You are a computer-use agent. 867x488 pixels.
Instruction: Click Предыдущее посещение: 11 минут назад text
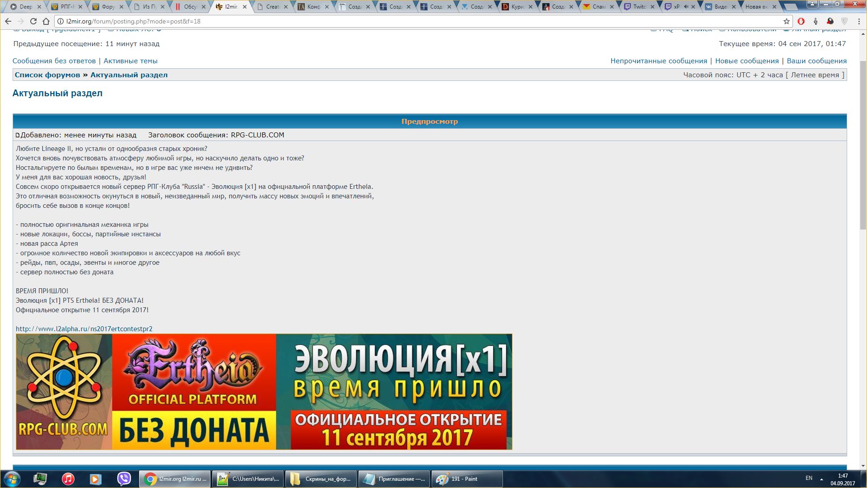click(x=86, y=44)
